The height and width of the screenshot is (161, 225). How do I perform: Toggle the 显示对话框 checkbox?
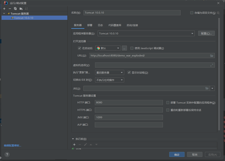[129, 73]
